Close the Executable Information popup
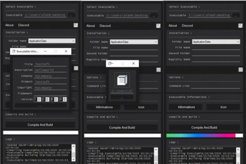The width and height of the screenshot is (246, 164). tap(66, 51)
